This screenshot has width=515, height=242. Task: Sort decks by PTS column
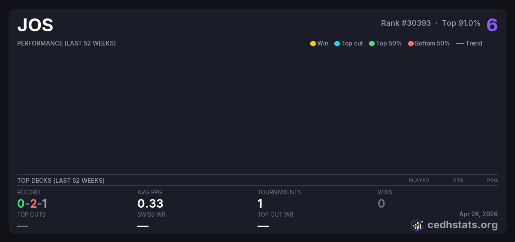[458, 181]
